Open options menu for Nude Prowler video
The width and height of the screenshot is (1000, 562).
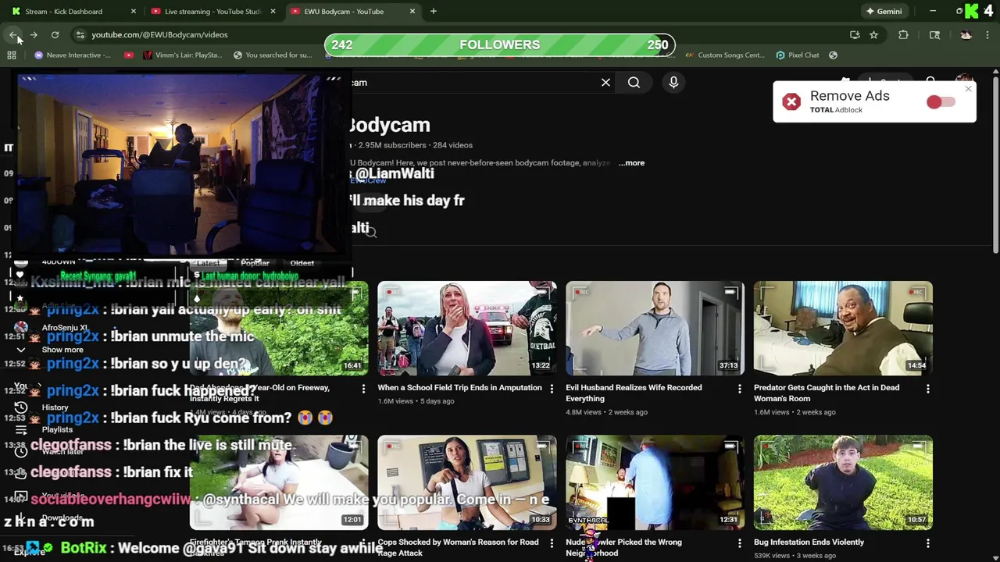740,542
